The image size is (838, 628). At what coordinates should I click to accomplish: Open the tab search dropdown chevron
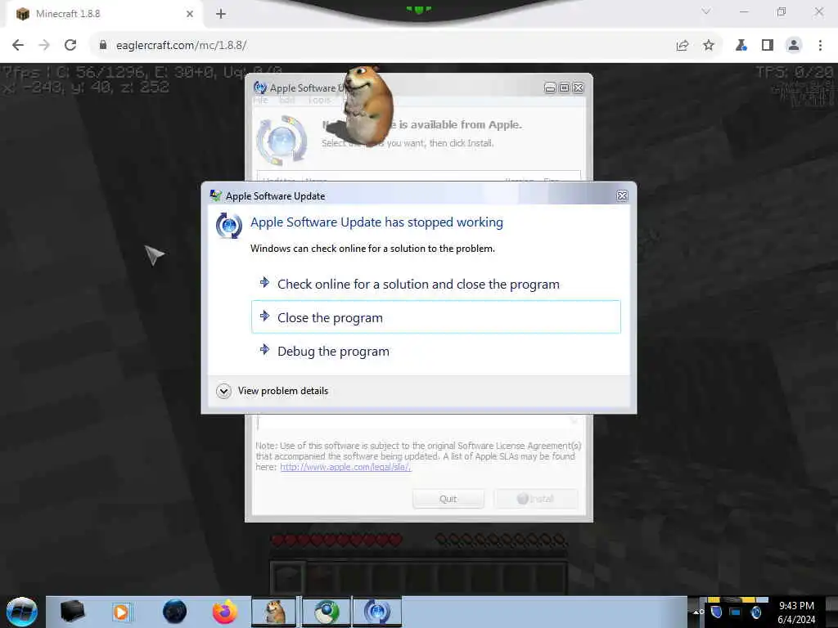[x=706, y=11]
